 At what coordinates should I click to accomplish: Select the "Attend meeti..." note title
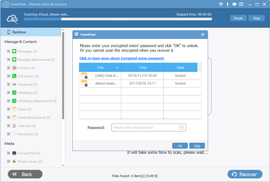pos(106,84)
